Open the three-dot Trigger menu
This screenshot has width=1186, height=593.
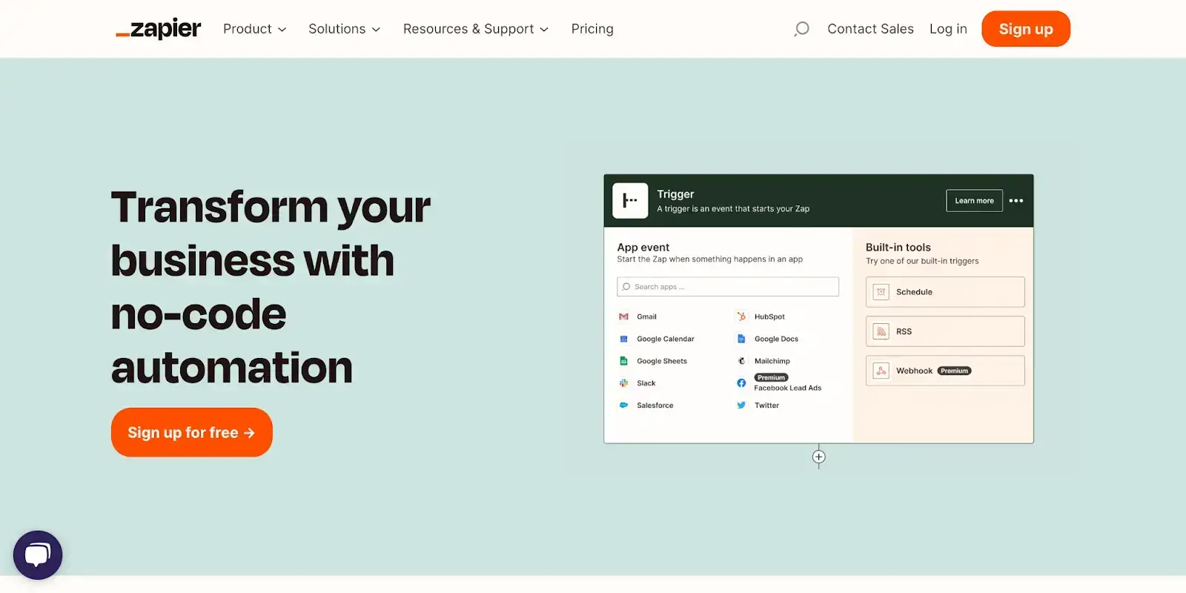[1016, 201]
